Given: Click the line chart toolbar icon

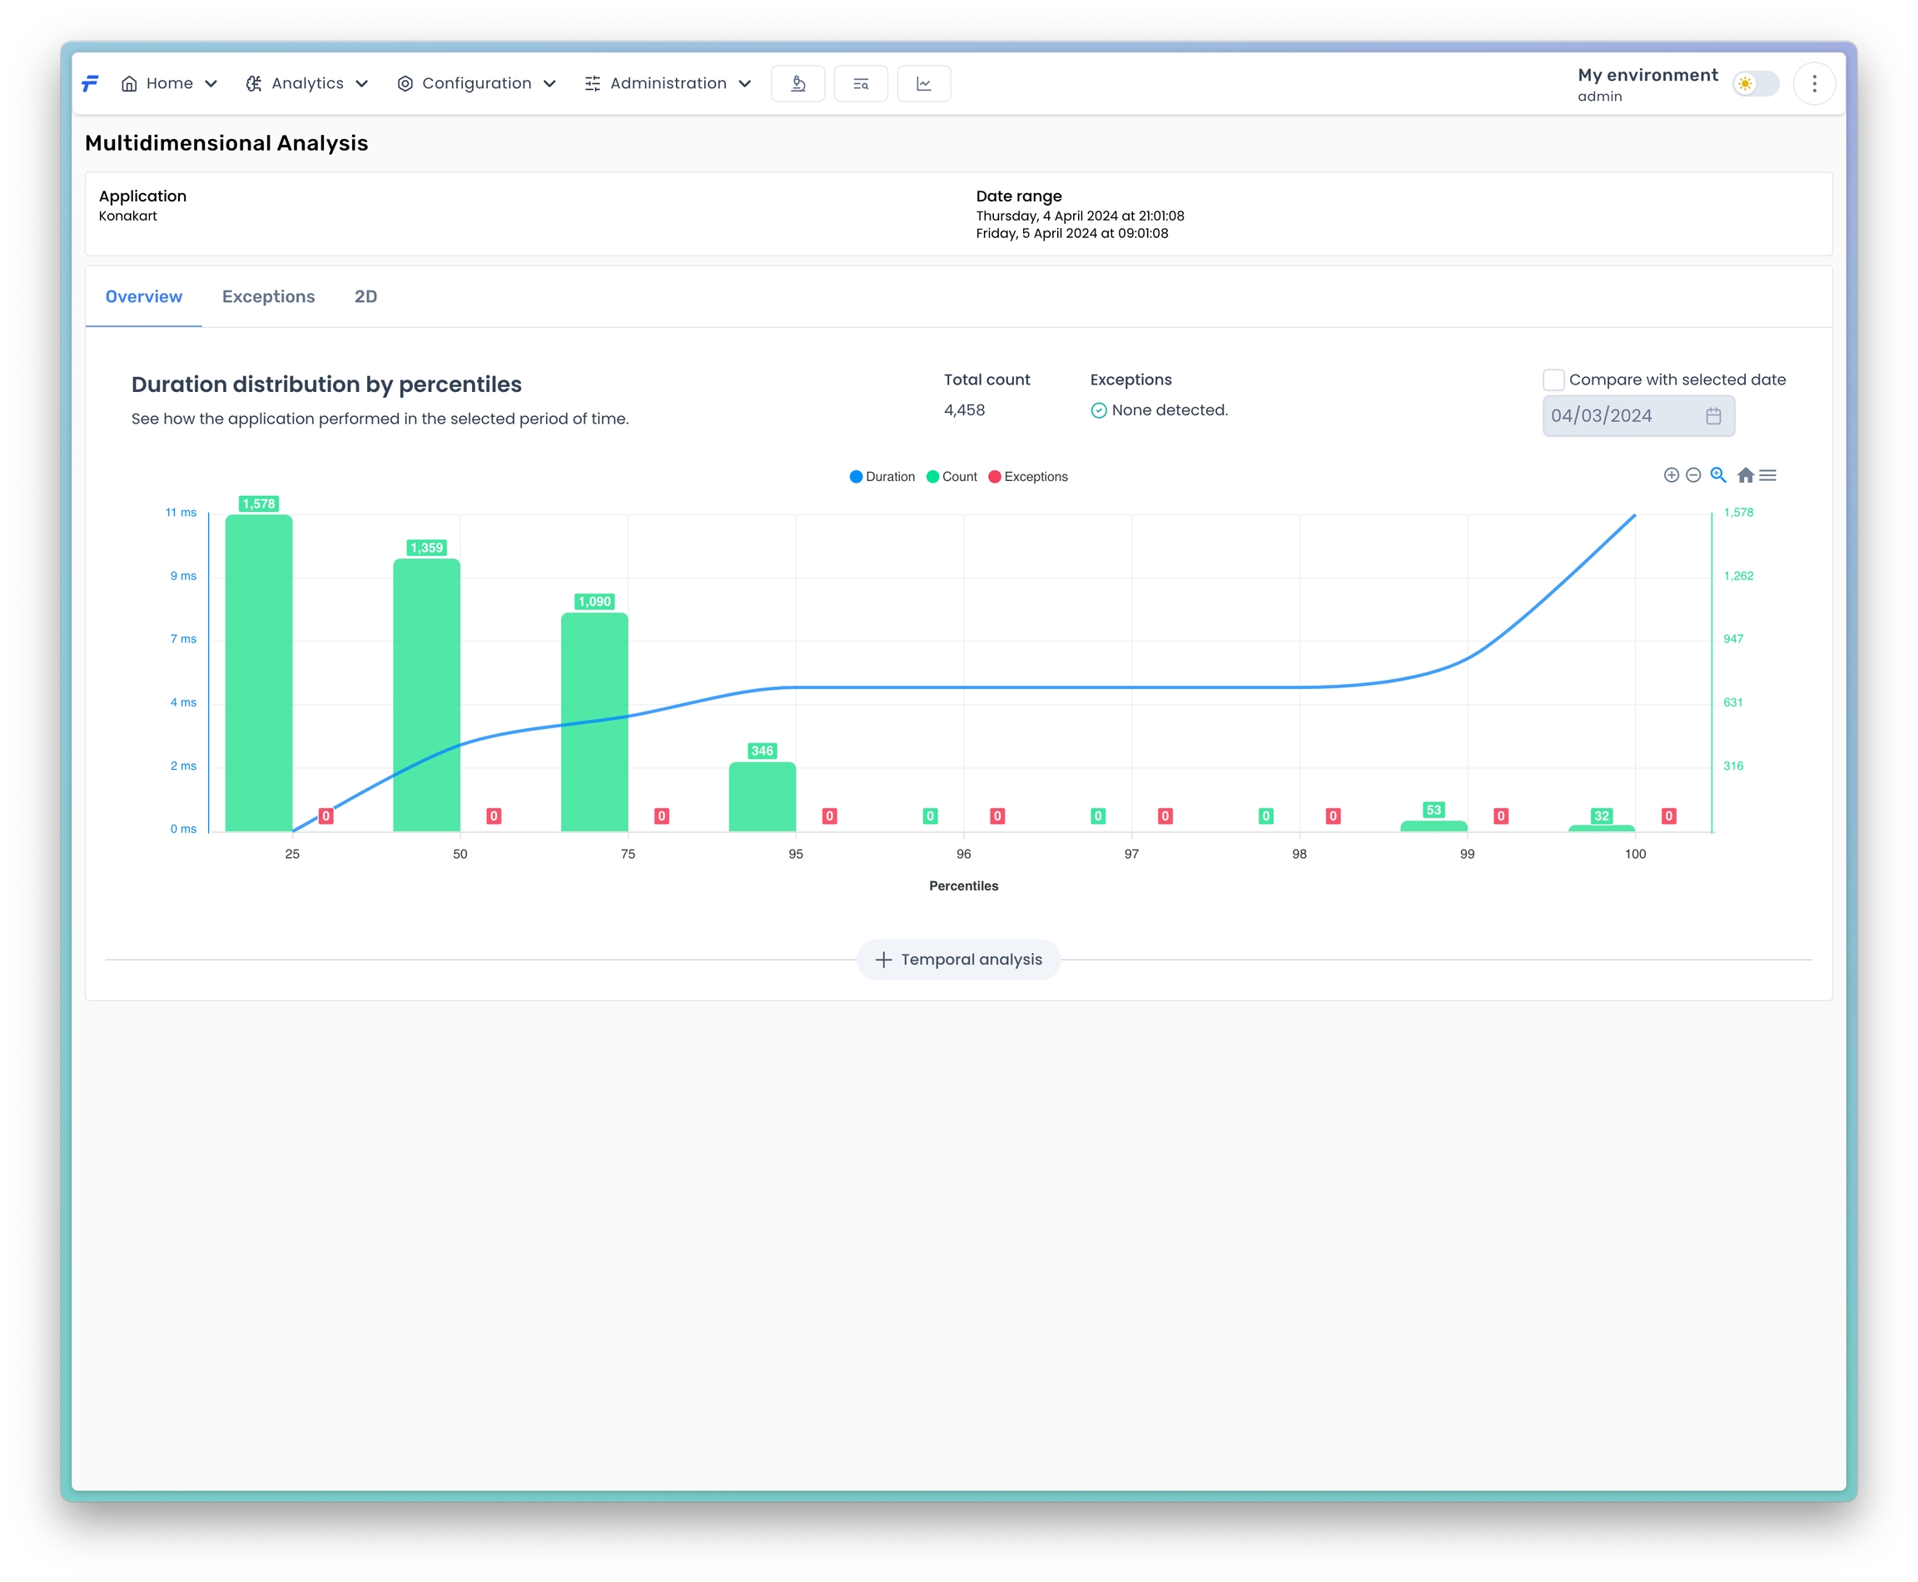Looking at the screenshot, I should pyautogui.click(x=923, y=84).
